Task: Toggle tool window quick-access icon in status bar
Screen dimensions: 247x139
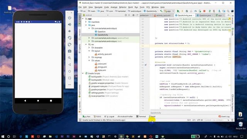Action: coord(80,120)
